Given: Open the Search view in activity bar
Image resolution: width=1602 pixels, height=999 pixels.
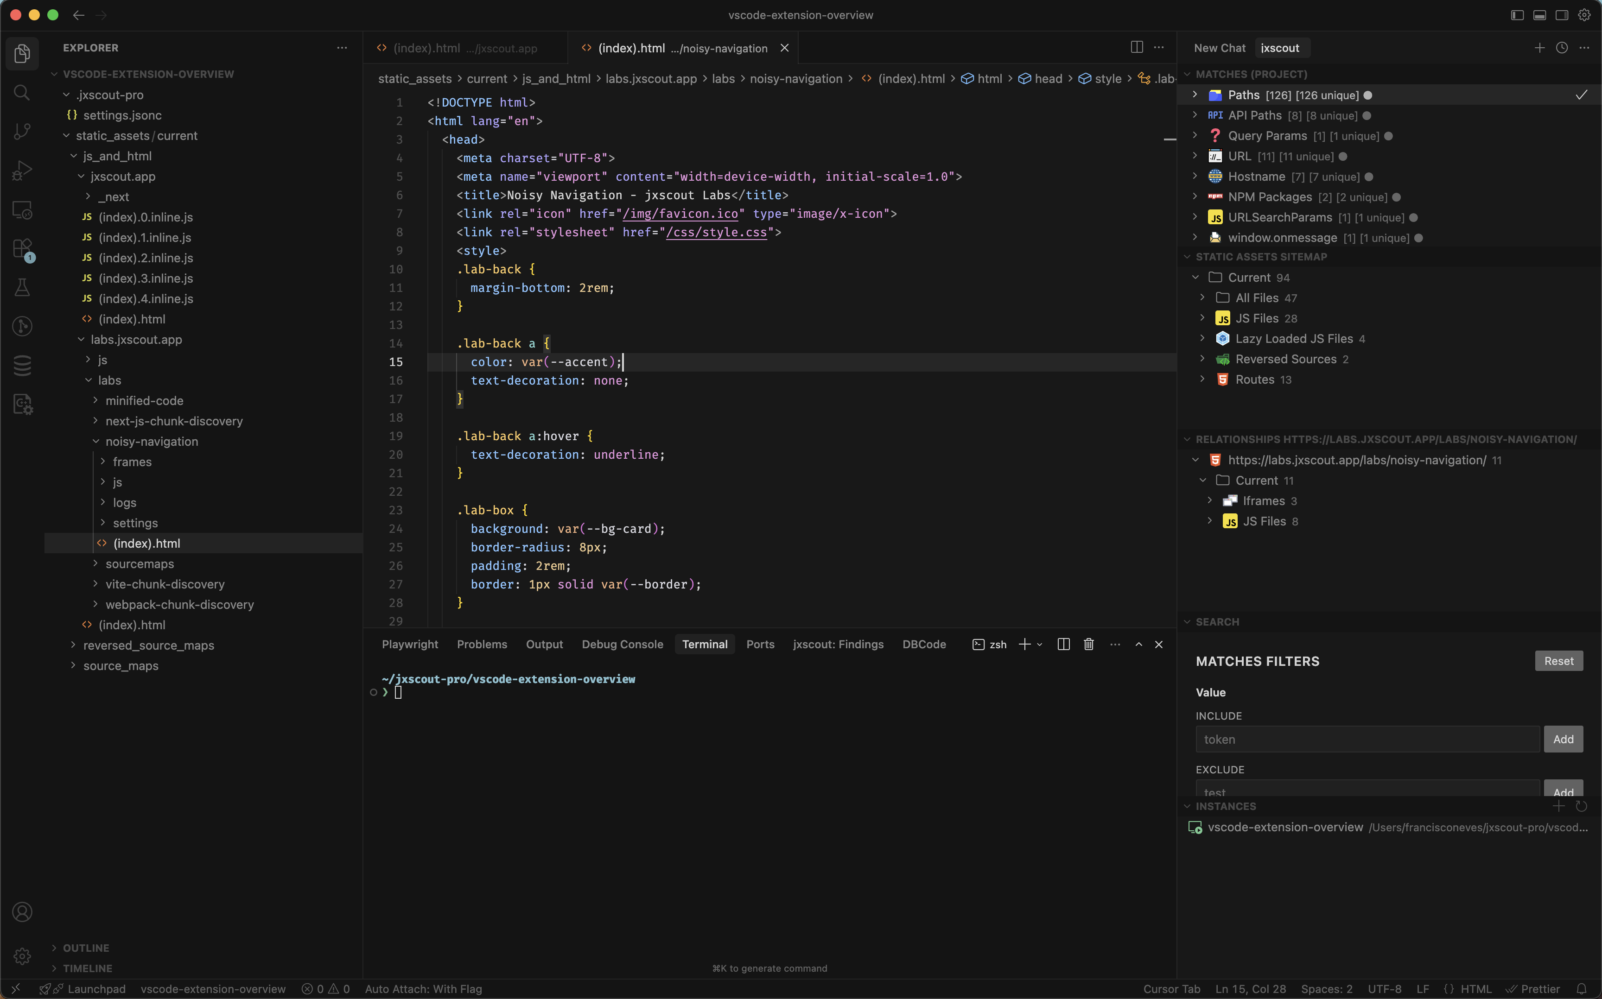Looking at the screenshot, I should [x=22, y=93].
